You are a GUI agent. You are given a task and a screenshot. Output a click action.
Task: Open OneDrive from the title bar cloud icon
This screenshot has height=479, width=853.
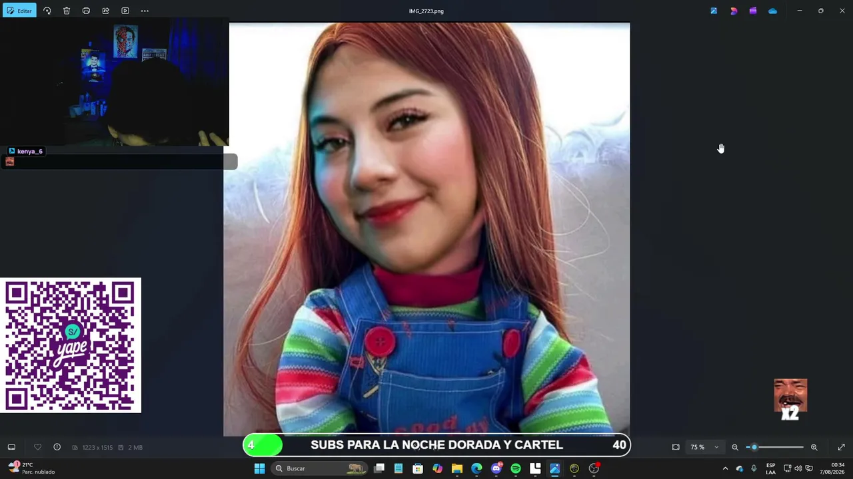[772, 11]
